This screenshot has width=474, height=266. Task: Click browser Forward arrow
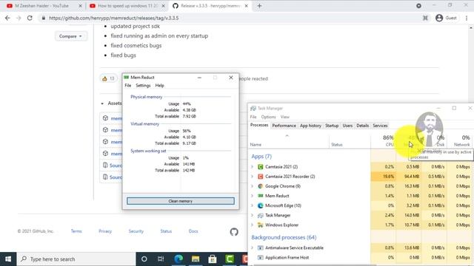pos(19,18)
